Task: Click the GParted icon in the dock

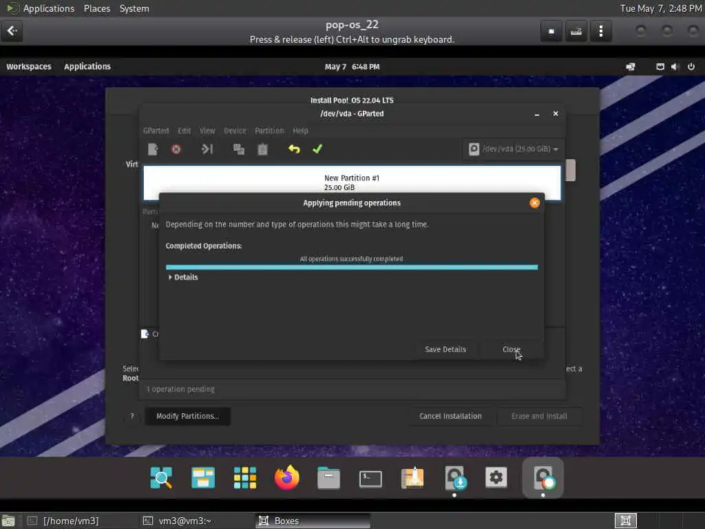Action: (543, 478)
